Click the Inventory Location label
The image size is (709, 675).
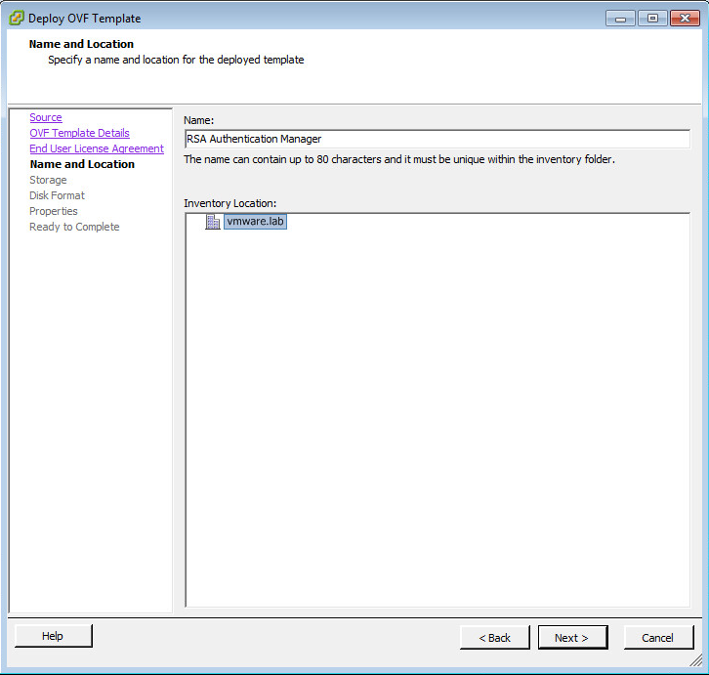pyautogui.click(x=229, y=203)
